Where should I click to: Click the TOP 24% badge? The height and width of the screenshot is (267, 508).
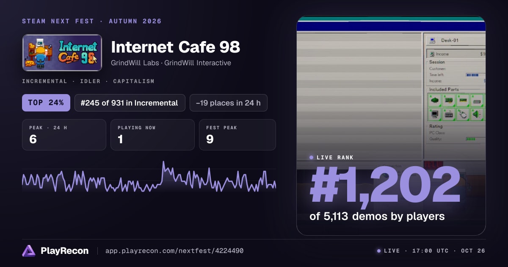coord(46,103)
